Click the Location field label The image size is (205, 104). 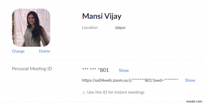(x=90, y=28)
